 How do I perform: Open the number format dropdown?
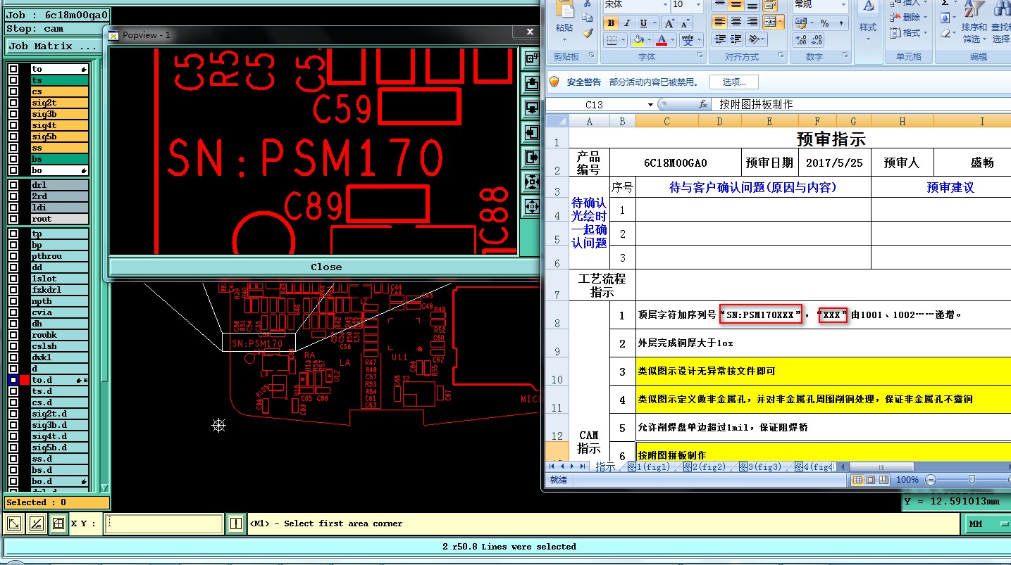point(843,4)
